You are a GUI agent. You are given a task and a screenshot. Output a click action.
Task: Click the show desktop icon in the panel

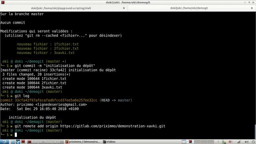point(184,142)
